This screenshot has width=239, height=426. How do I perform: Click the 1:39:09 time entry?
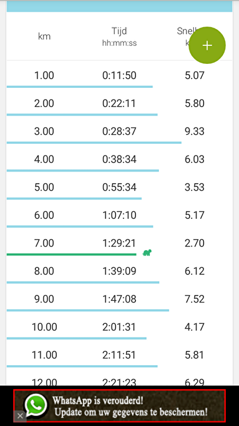pyautogui.click(x=119, y=271)
